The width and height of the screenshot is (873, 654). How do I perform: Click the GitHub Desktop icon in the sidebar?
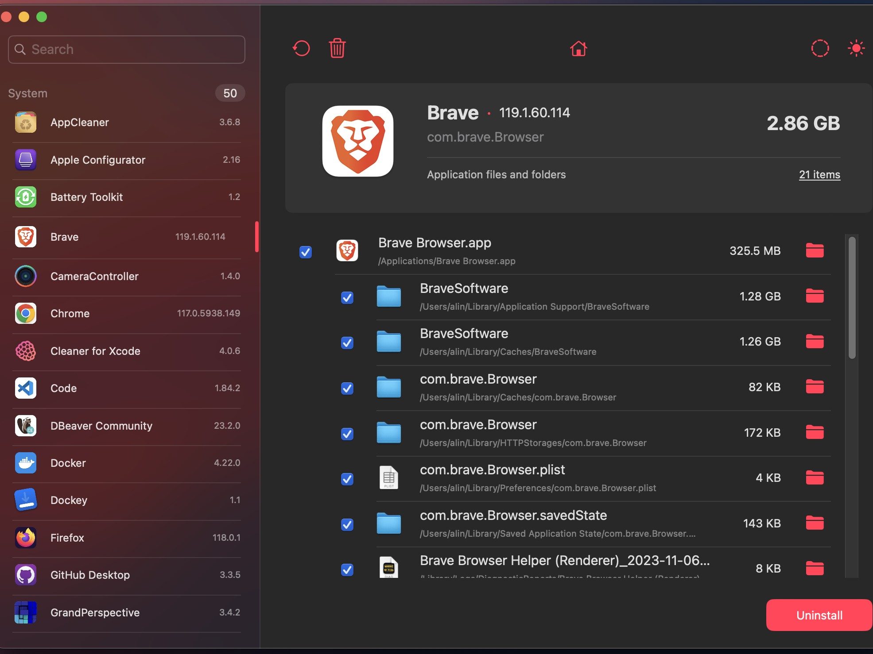coord(26,575)
